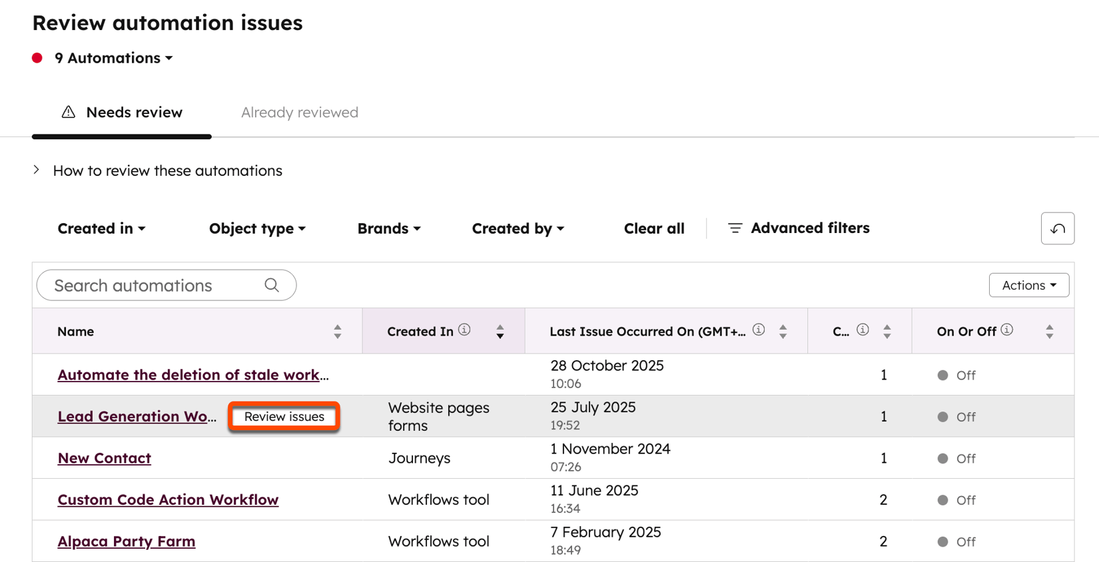Open the Created in filter dropdown

101,228
